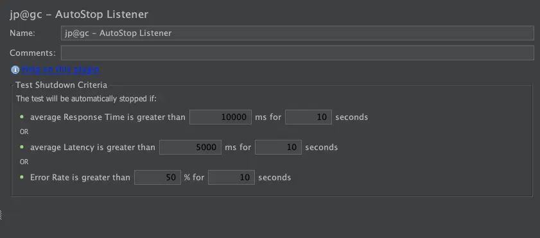Click the Response Time seconds duration field

point(309,117)
